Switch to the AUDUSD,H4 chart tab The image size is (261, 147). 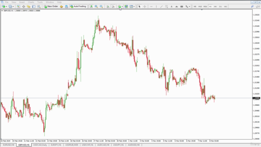point(134,145)
